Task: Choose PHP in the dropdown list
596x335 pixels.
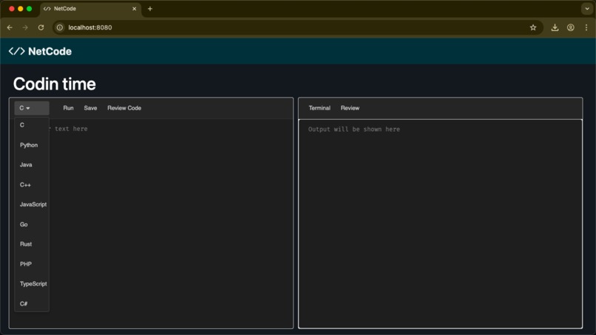Action: click(32, 264)
